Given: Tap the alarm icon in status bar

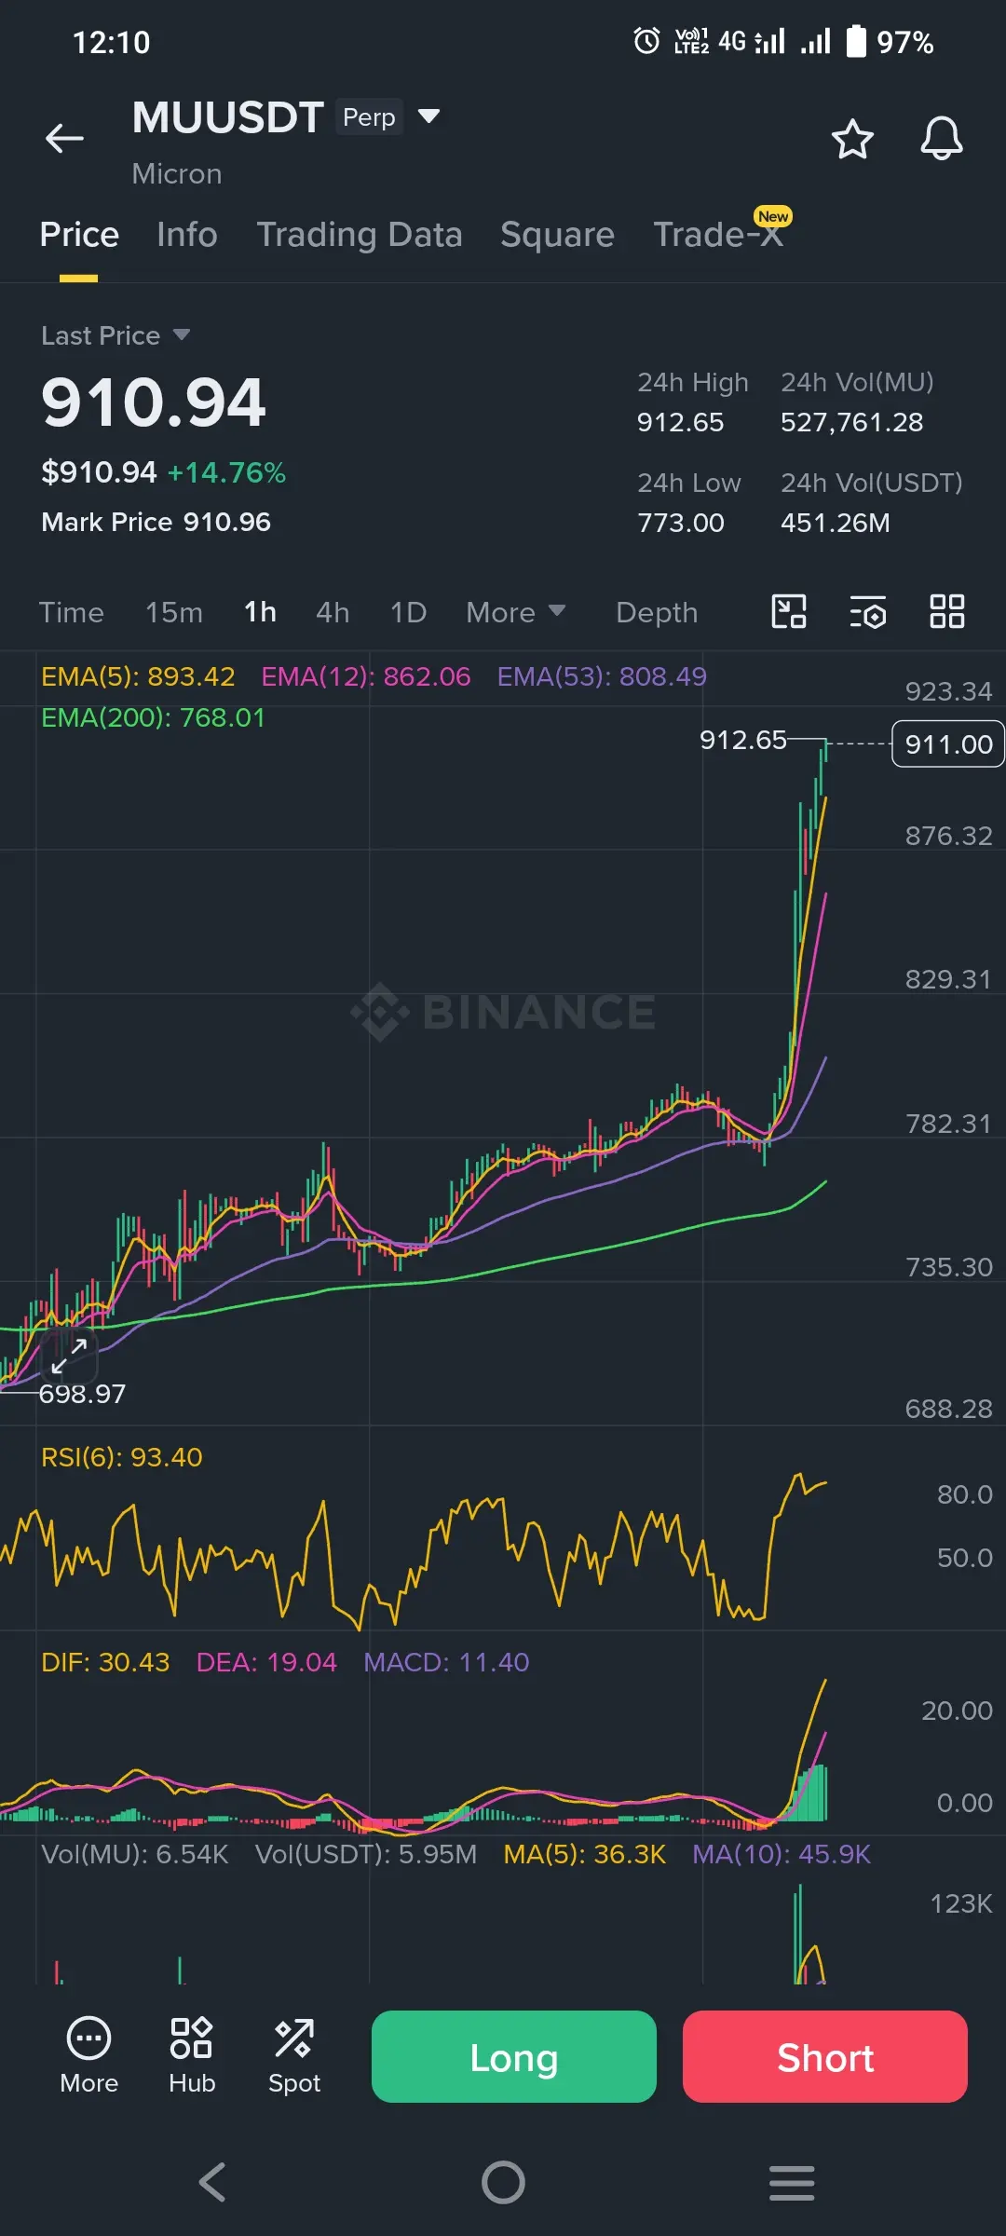Looking at the screenshot, I should [646, 41].
